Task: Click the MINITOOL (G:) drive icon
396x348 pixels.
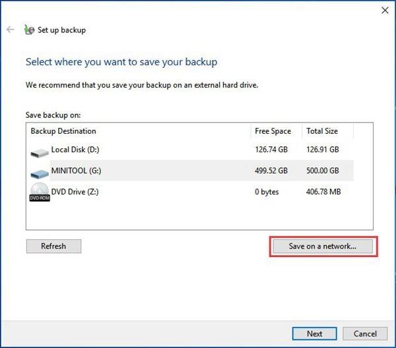Action: [40, 172]
